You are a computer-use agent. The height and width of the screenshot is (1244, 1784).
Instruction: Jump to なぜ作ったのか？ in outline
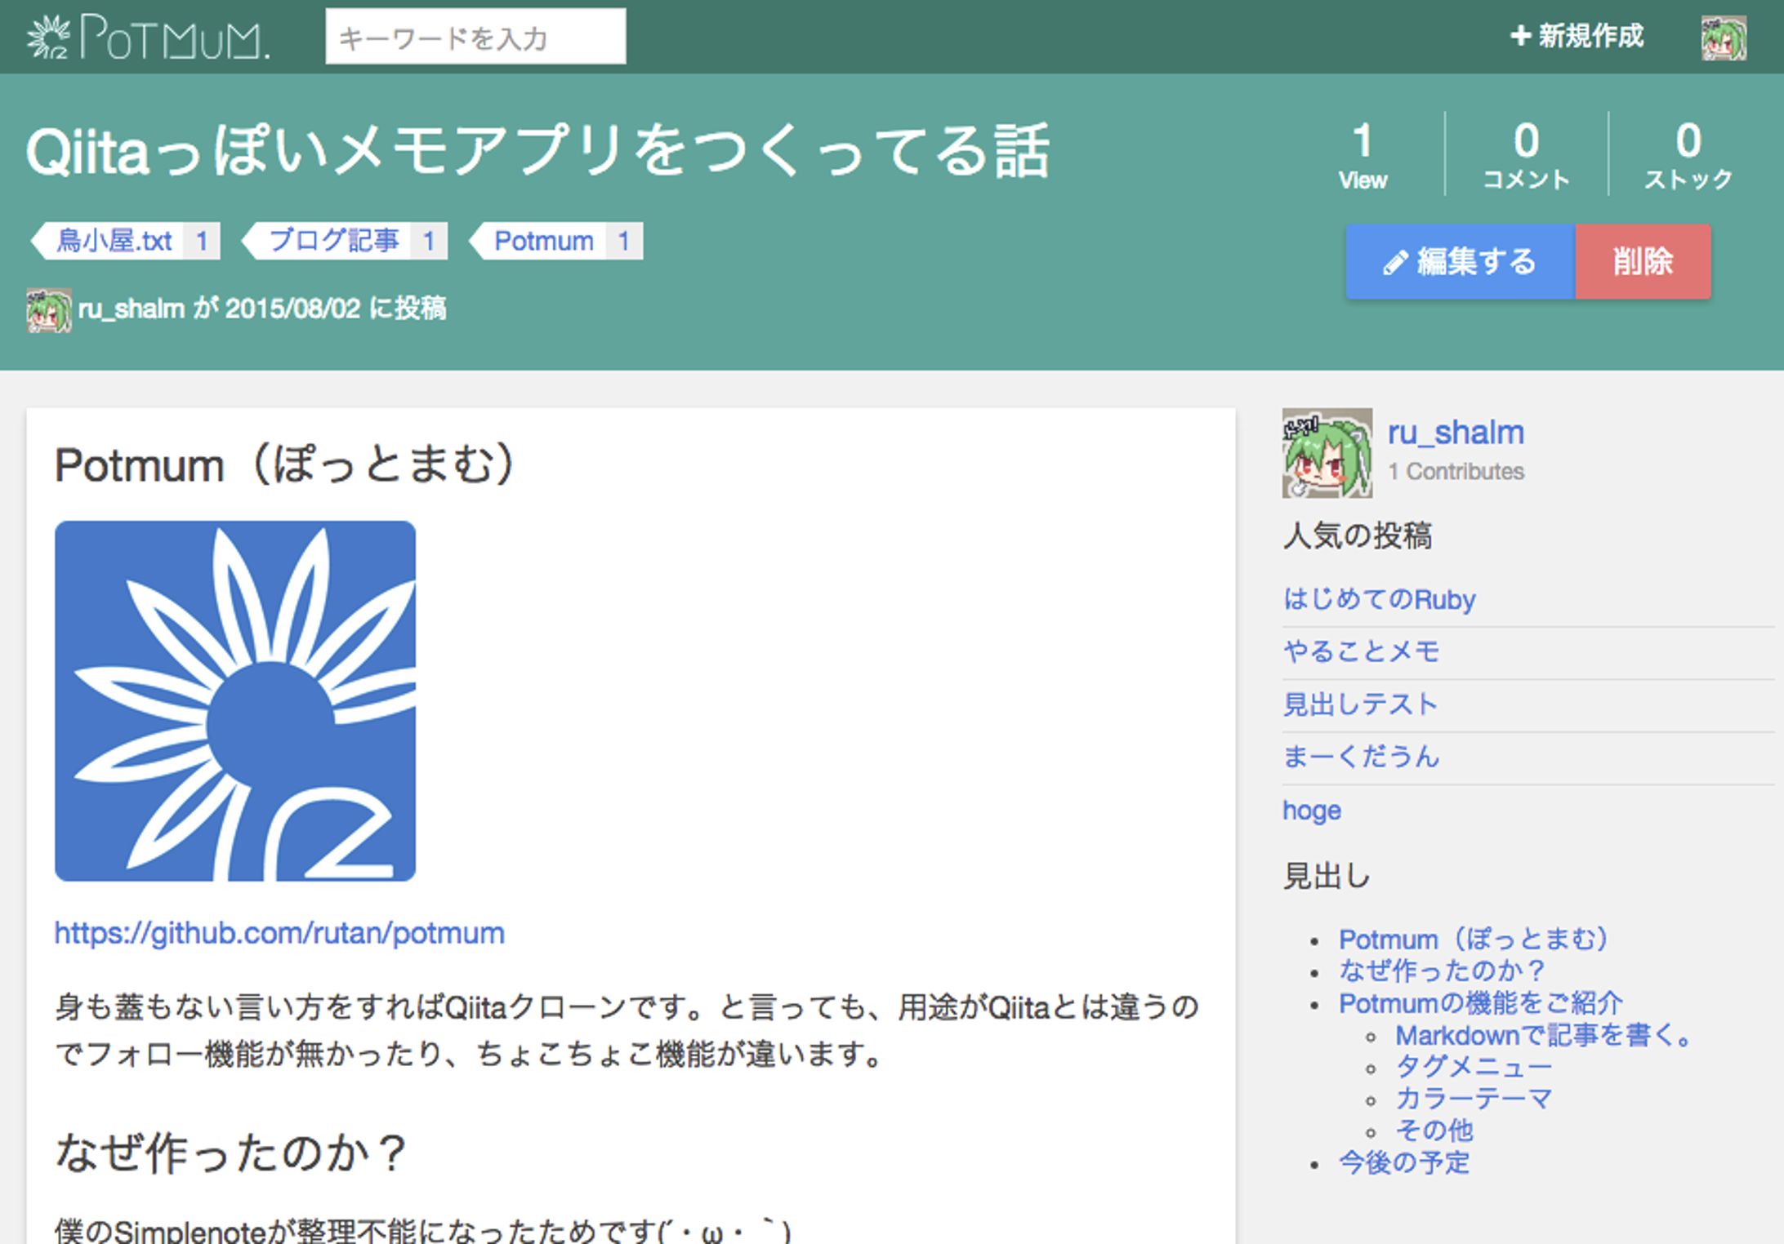(x=1443, y=971)
